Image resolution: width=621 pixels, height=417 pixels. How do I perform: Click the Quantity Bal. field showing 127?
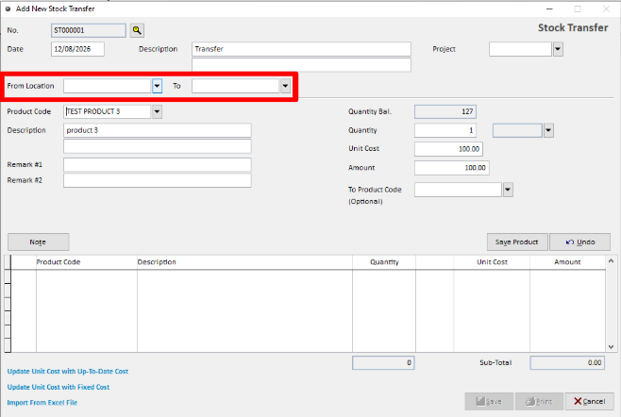[x=445, y=111]
